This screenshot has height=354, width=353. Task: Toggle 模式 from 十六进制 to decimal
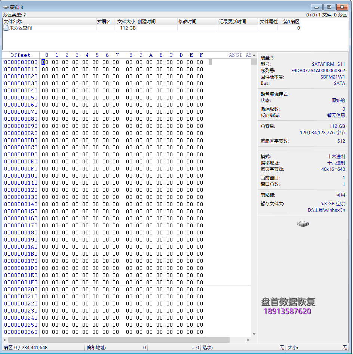pyautogui.click(x=337, y=156)
